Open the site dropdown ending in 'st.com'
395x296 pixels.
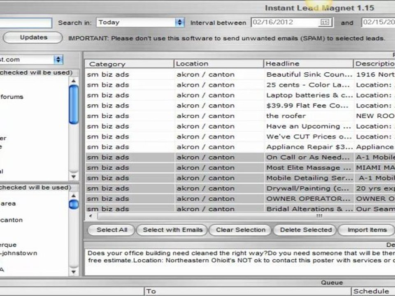[x=31, y=60]
